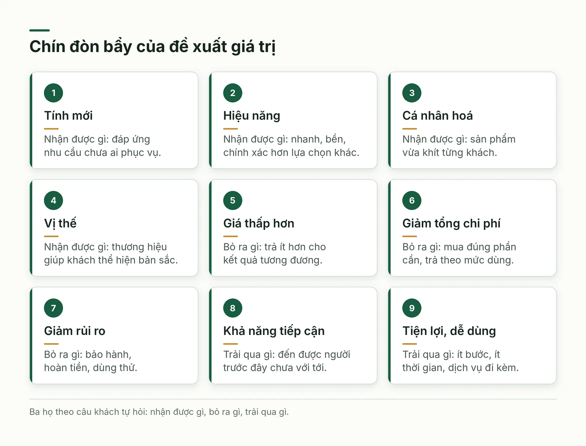Click the Tính mới heading
The image size is (586, 446).
[68, 116]
